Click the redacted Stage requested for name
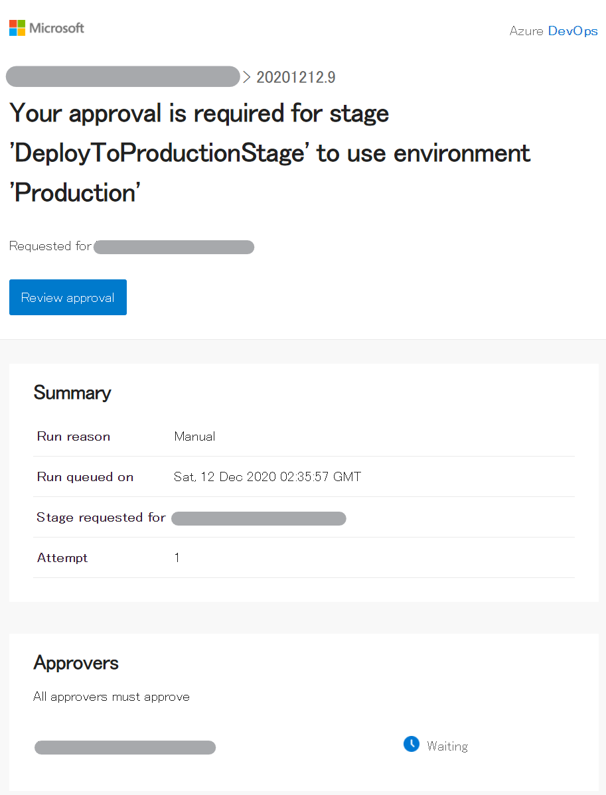This screenshot has height=795, width=606. [259, 518]
